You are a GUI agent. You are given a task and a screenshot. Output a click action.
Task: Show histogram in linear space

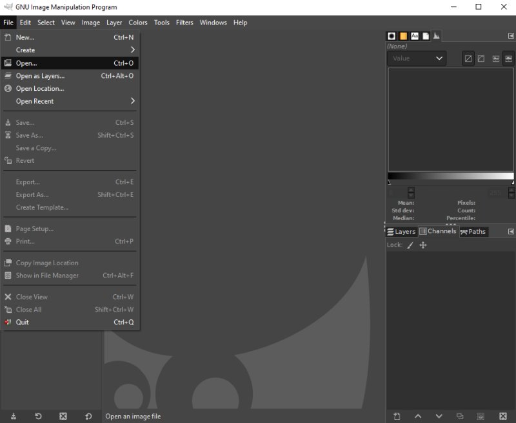point(495,59)
